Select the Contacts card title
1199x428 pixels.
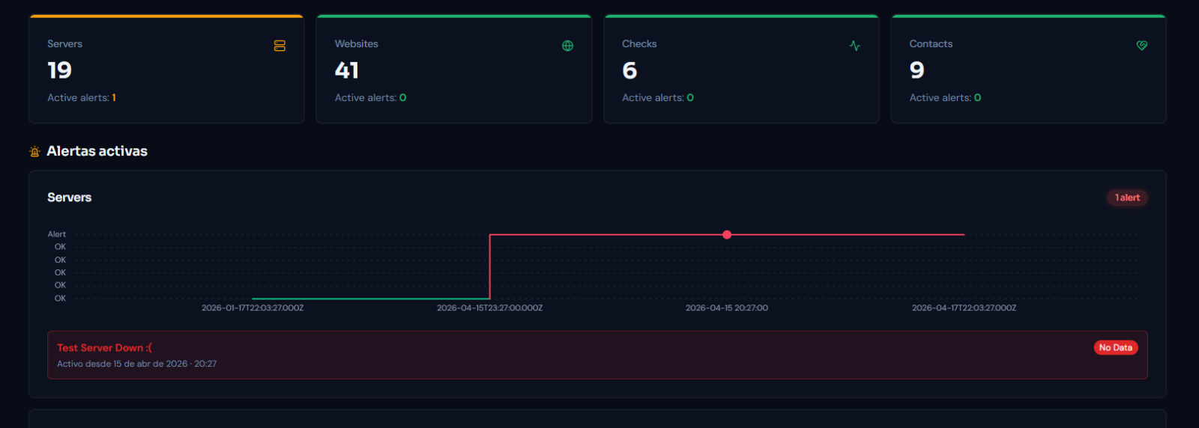(931, 44)
